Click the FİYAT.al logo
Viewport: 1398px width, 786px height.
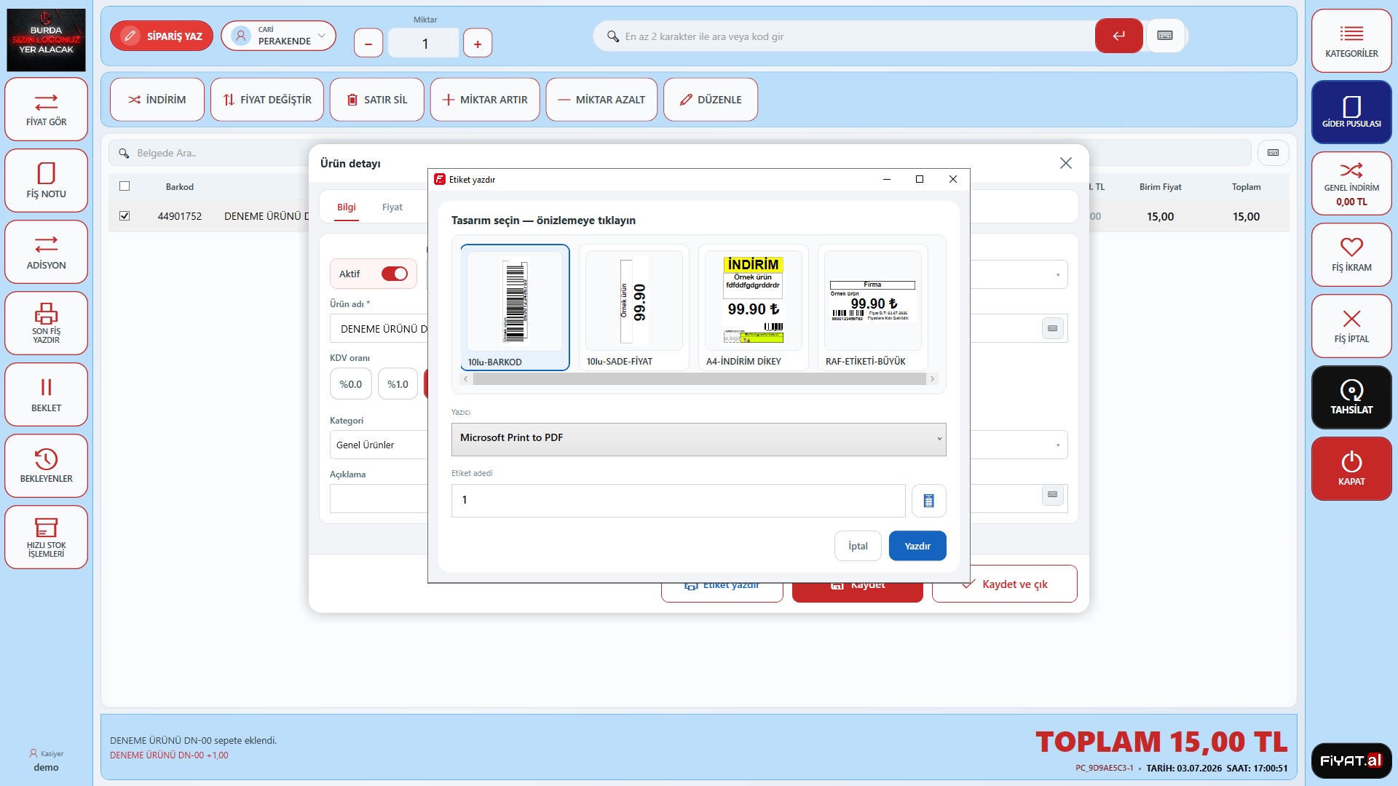1351,761
